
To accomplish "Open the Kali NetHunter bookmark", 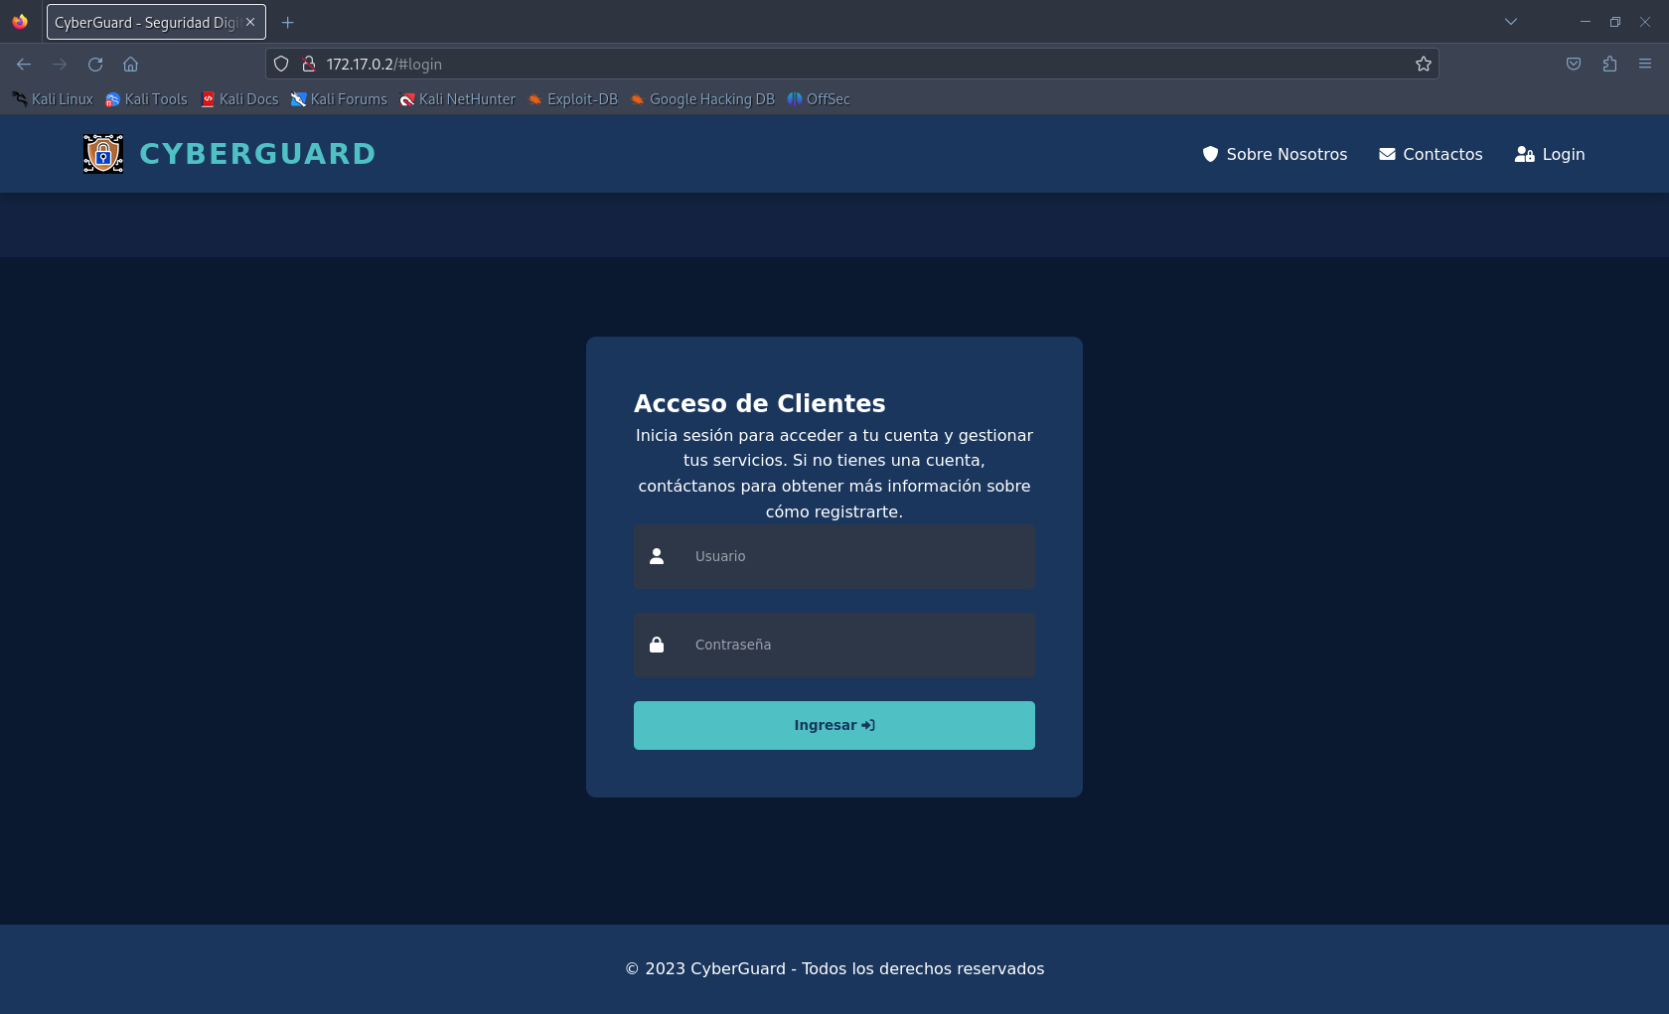I will (x=457, y=99).
